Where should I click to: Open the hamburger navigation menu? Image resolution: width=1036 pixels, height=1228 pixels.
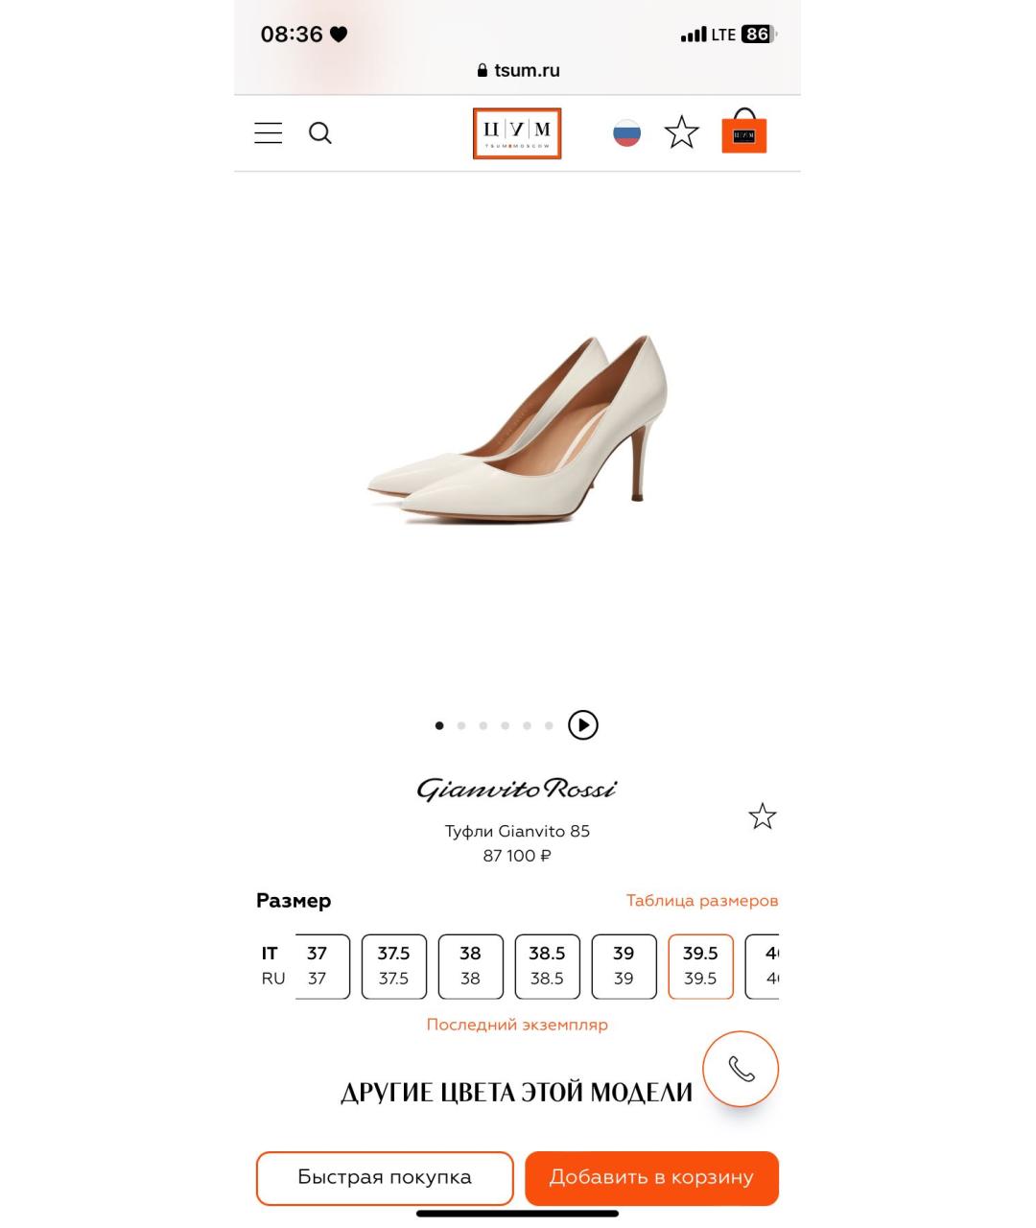click(268, 132)
